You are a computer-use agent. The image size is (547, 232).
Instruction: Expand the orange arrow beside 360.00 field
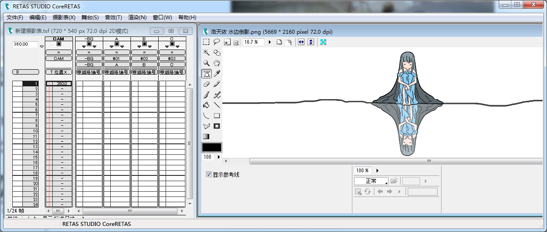coord(42,46)
